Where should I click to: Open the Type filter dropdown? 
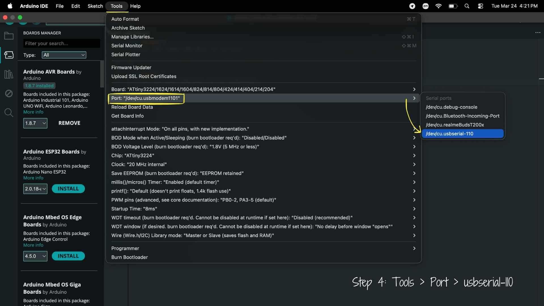64,55
